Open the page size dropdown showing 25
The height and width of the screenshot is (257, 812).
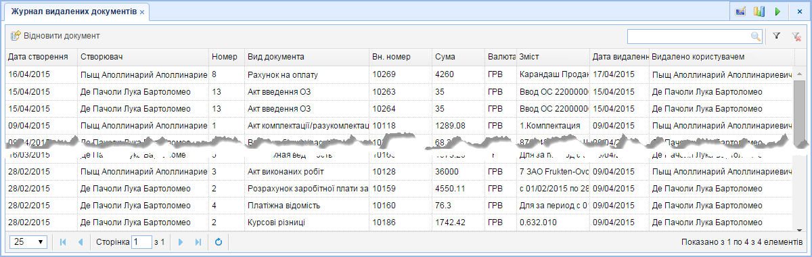coord(28,241)
